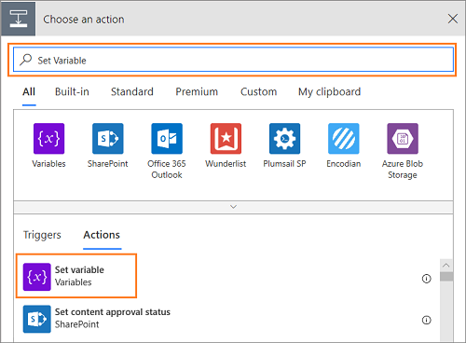Switch to the All tab
Image resolution: width=466 pixels, height=343 pixels.
29,92
